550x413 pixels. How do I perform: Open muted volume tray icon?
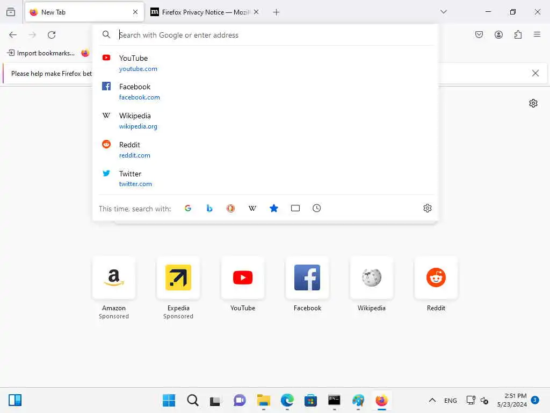click(484, 400)
